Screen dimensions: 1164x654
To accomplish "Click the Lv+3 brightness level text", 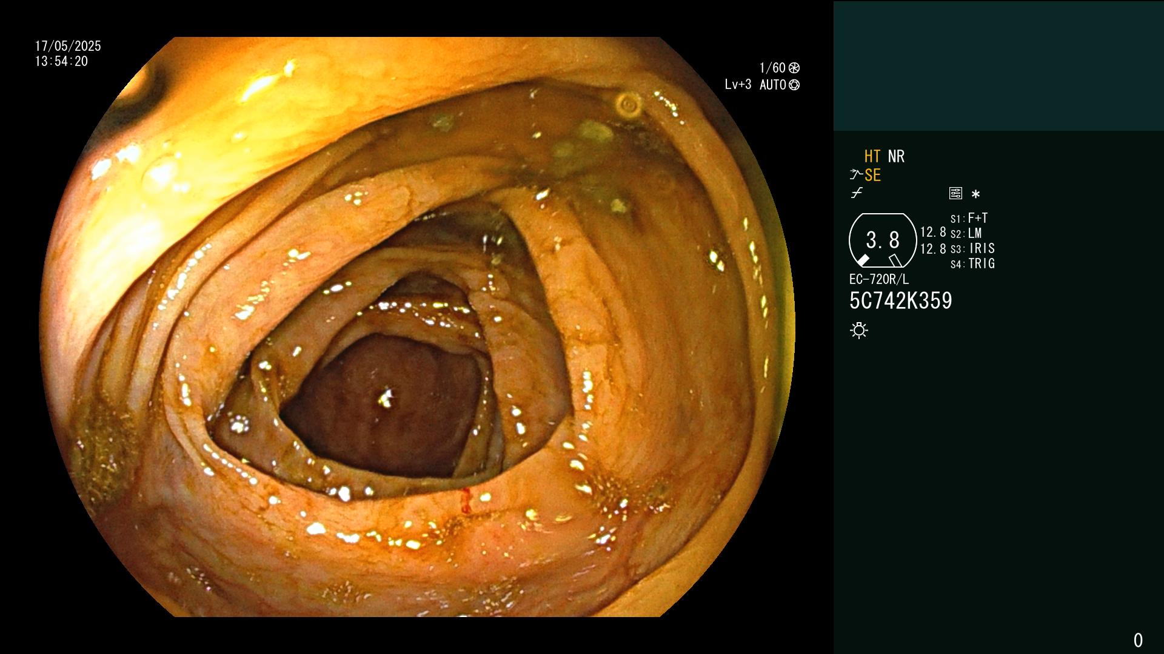I will click(x=738, y=85).
